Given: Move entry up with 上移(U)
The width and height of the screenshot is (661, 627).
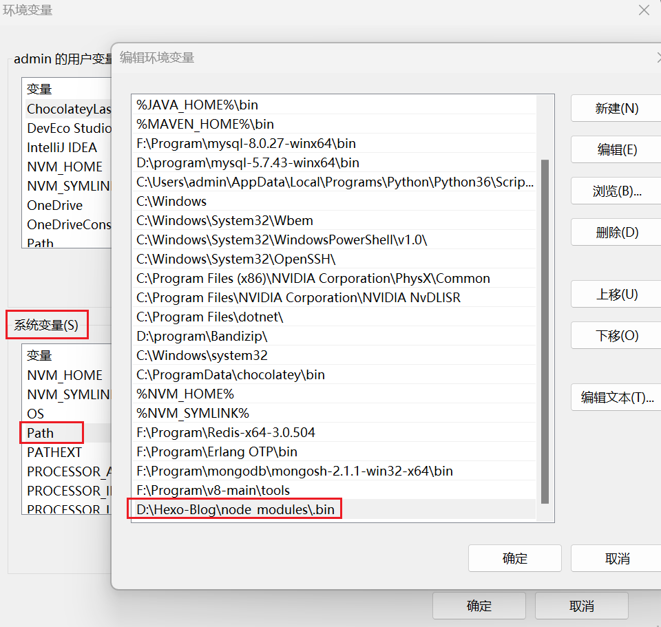Looking at the screenshot, I should pyautogui.click(x=616, y=295).
